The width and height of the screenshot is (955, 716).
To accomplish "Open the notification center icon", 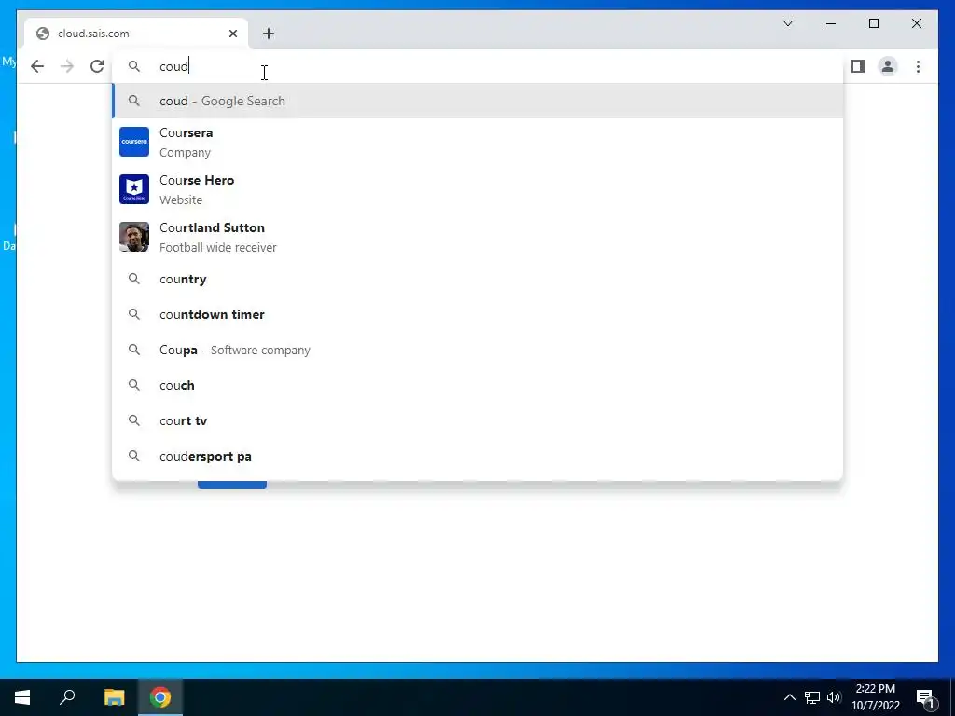I will (x=926, y=697).
